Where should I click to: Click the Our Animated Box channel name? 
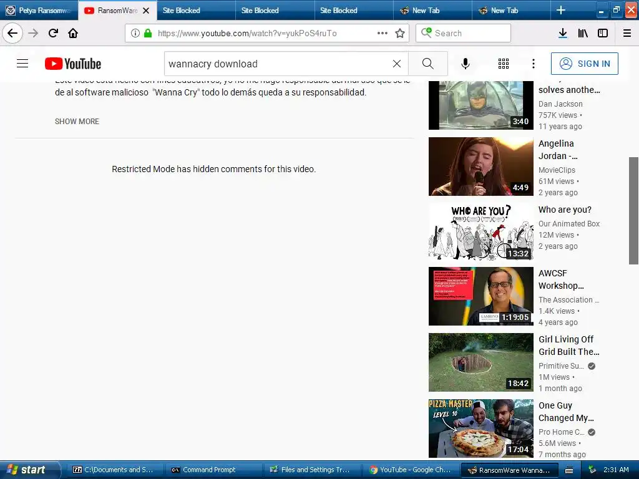click(569, 224)
